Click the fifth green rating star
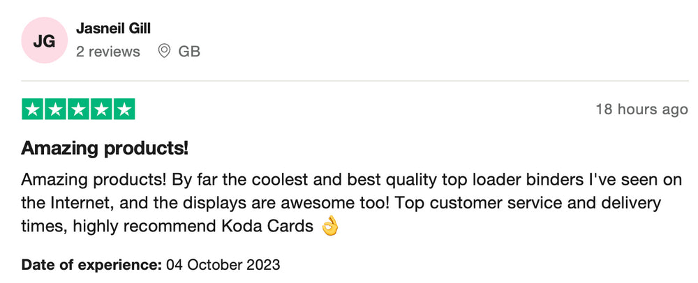This screenshot has height=283, width=698. coord(124,110)
